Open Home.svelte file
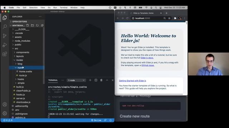Screen dimensions: 229x128 point(25,71)
